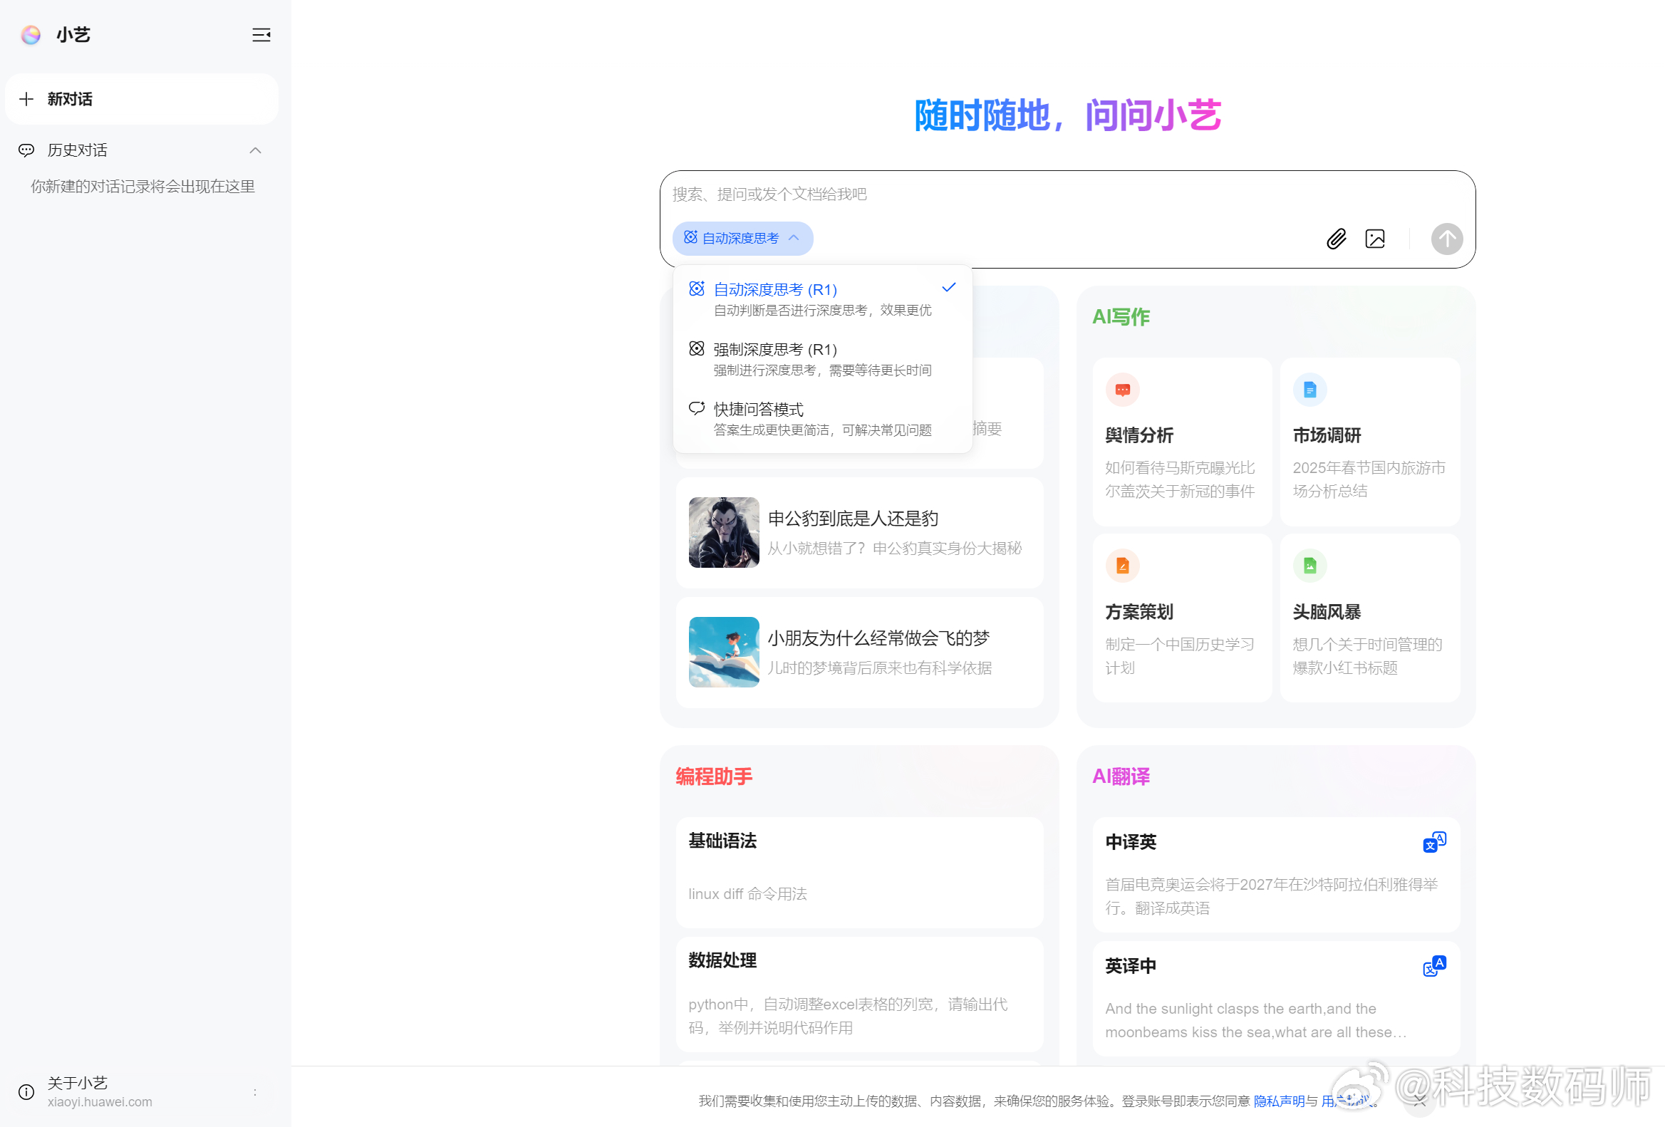Open 小朋友为什么经常做会飞的梦 topic card

click(859, 652)
